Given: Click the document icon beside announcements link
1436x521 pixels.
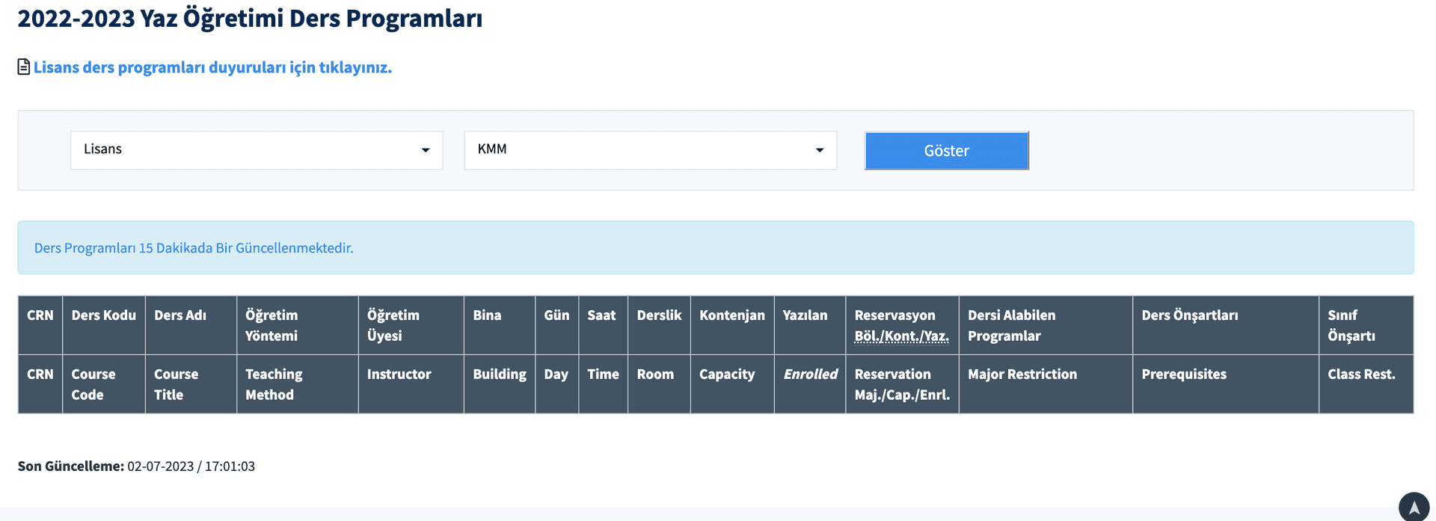Looking at the screenshot, I should pyautogui.click(x=24, y=67).
